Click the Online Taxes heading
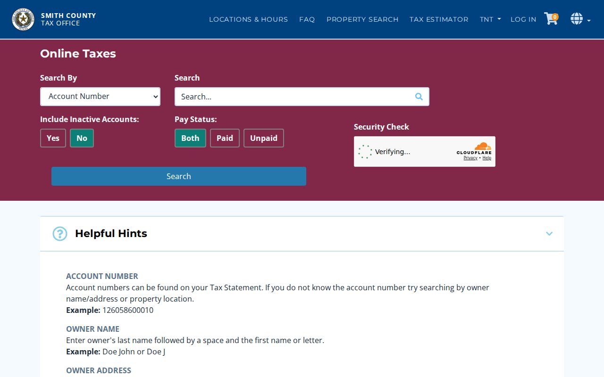 tap(78, 54)
